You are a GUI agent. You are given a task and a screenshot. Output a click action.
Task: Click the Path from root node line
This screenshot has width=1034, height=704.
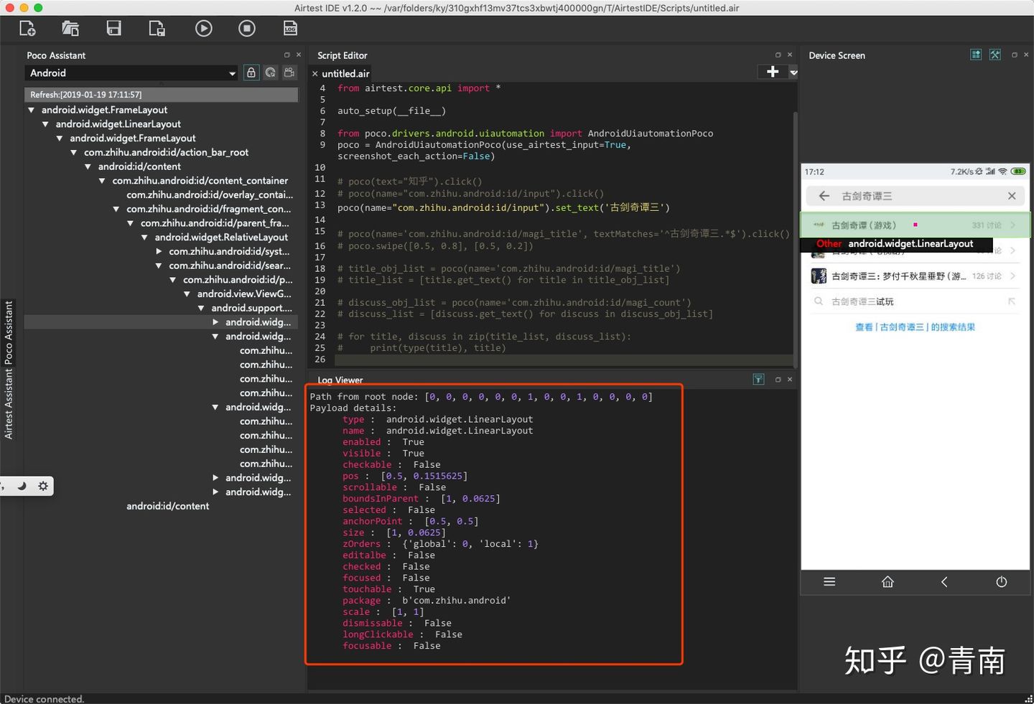coord(481,397)
